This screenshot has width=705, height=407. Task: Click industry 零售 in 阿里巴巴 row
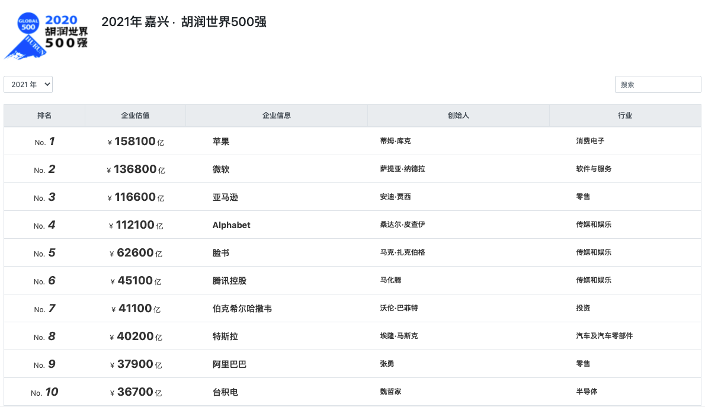click(x=583, y=364)
